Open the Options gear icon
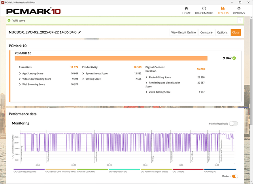Screen dimensions: 253x184 click(x=239, y=8)
